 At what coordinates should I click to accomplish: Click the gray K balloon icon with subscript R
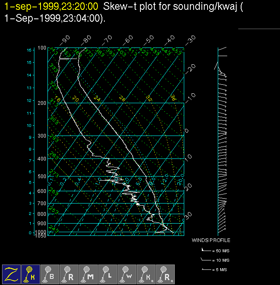[146, 274]
